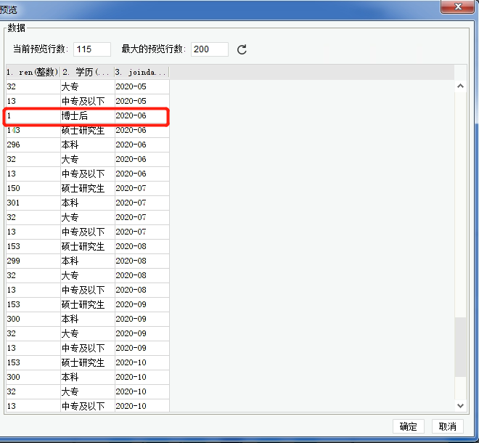Select the cell with value 296
This screenshot has height=443, width=479.
33,145
